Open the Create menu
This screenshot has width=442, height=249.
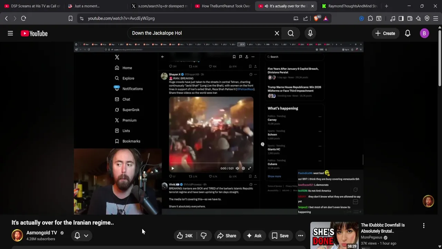tap(385, 33)
